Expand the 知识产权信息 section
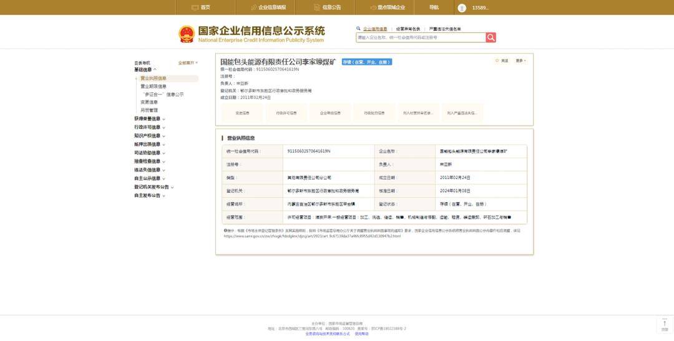Viewport: 674px width, 341px height. point(150,136)
